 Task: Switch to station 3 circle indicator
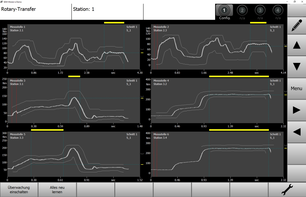[x=260, y=10]
